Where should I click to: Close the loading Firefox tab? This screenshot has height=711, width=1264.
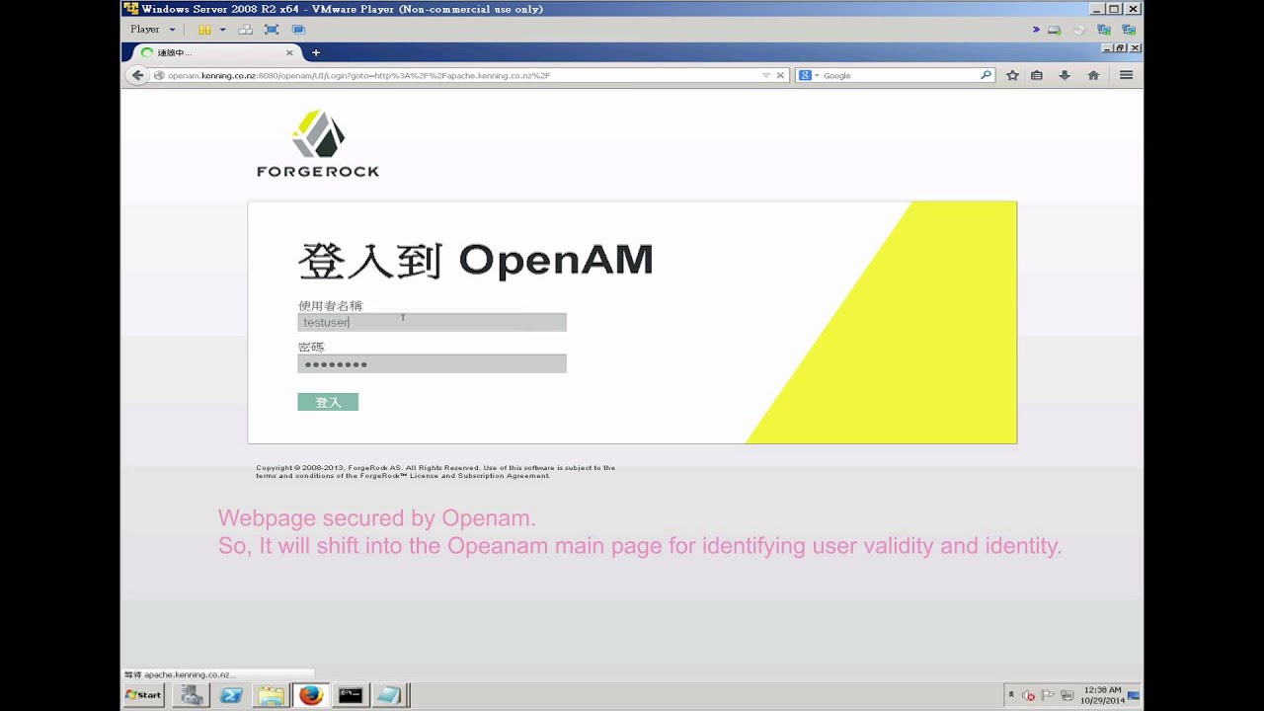pos(289,52)
